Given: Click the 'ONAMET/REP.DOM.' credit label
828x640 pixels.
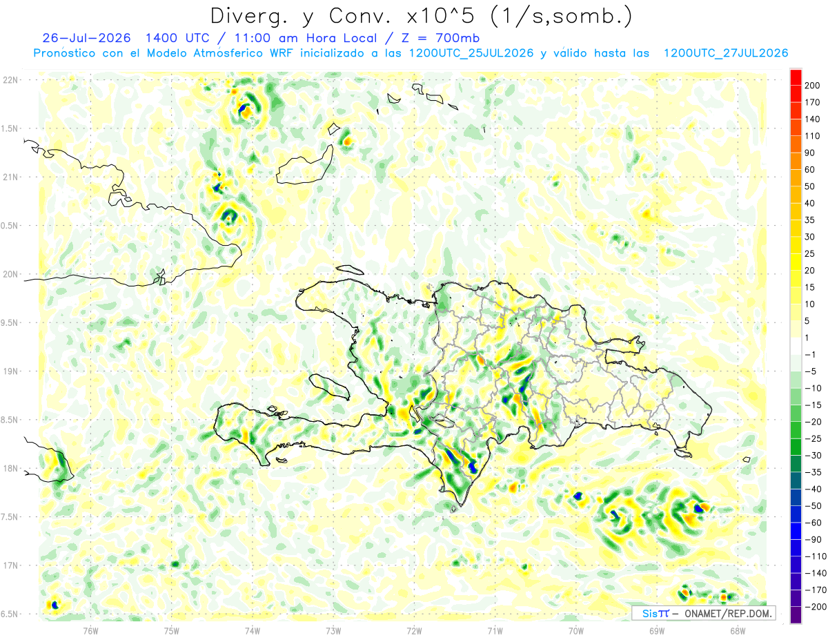Looking at the screenshot, I should coord(727,613).
